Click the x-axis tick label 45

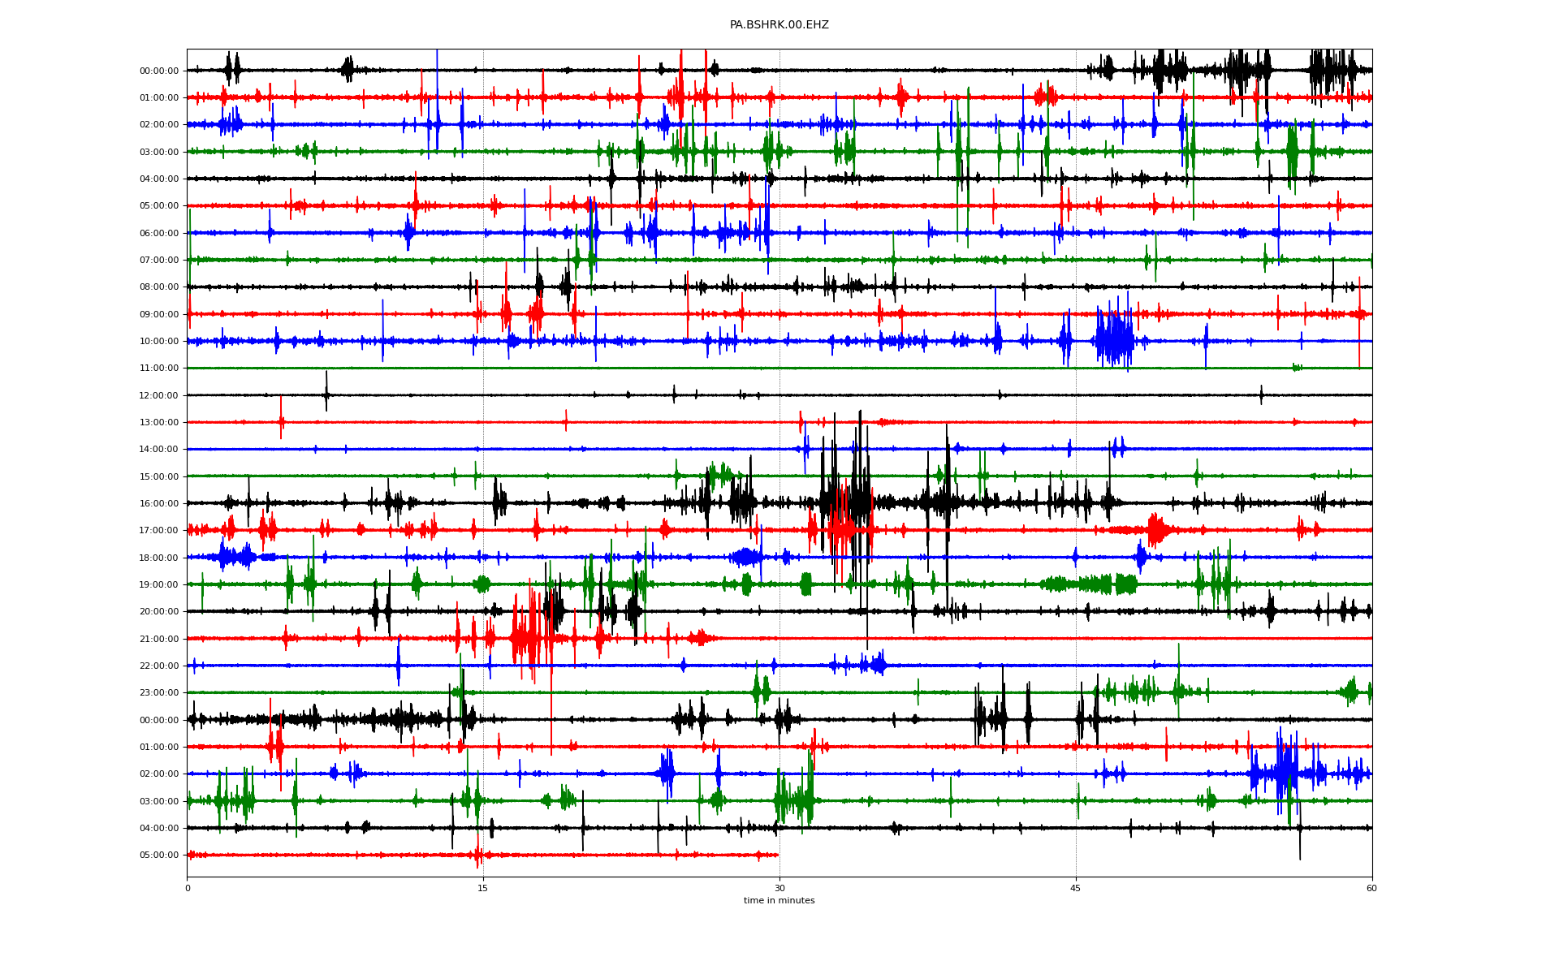tap(1076, 888)
